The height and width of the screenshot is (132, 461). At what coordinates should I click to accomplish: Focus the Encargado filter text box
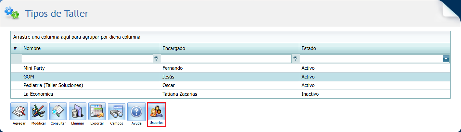coord(226,59)
